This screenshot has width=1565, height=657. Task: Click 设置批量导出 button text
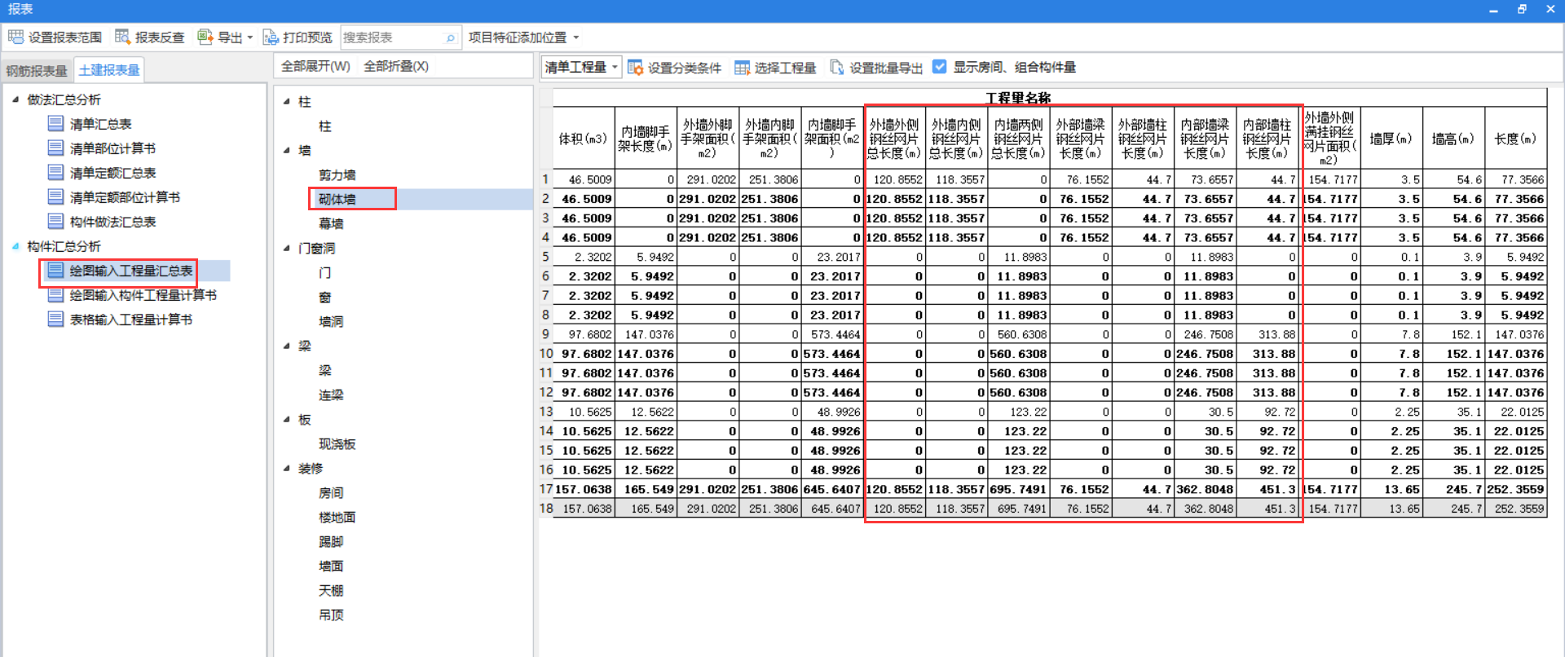(x=886, y=68)
